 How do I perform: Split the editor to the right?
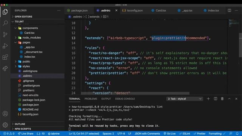coord(230,11)
